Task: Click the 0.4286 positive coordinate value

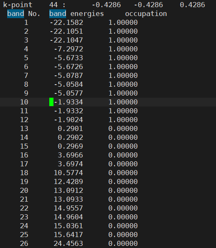Action: coord(192,5)
